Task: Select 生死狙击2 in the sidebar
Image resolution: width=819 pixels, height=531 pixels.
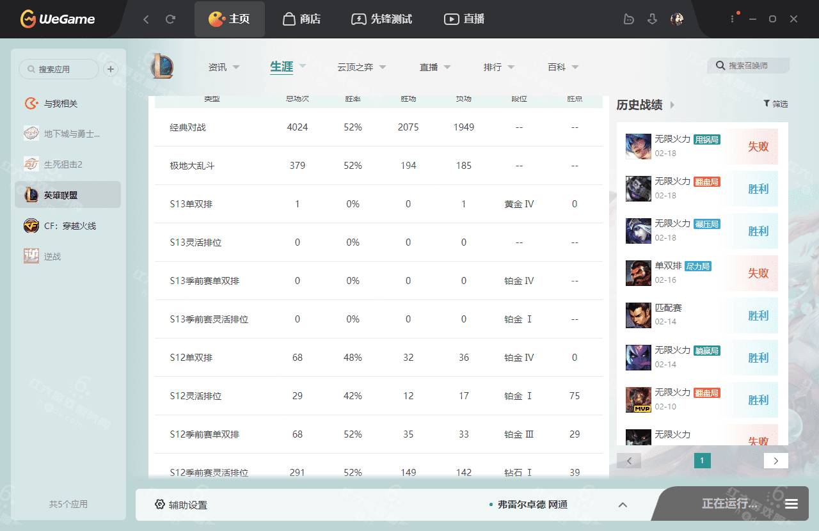Action: tap(68, 164)
